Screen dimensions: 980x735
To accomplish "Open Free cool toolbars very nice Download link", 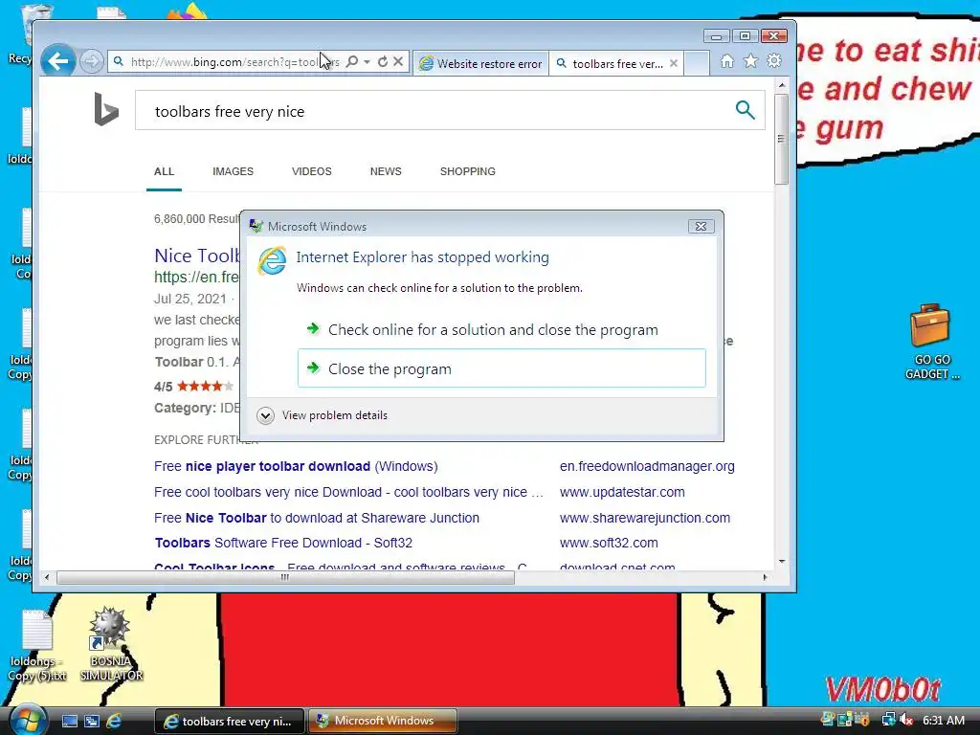I will click(x=348, y=492).
